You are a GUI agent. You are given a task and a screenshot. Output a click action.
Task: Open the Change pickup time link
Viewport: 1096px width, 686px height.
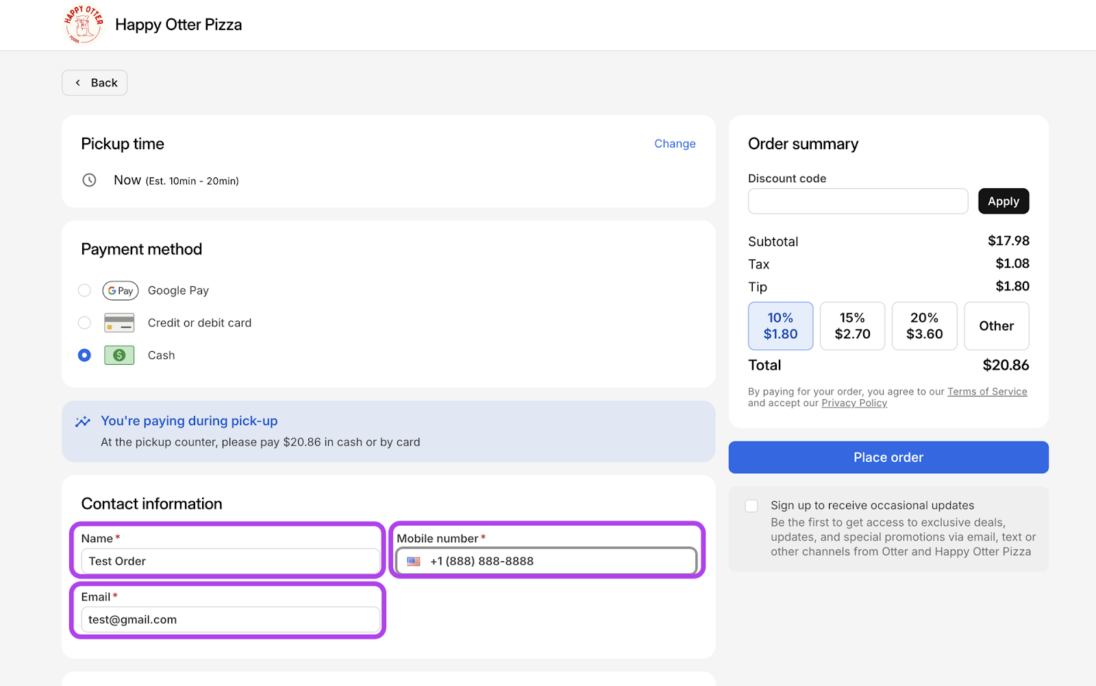tap(674, 144)
